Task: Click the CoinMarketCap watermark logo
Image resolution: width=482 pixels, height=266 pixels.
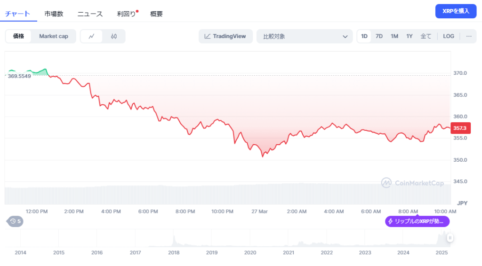Action: click(x=412, y=183)
